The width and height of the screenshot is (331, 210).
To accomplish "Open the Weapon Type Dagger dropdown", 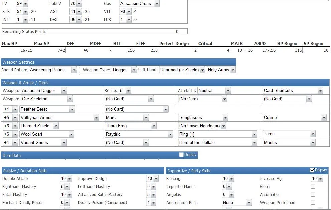I will click(x=124, y=70).
